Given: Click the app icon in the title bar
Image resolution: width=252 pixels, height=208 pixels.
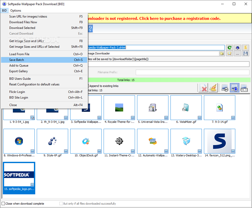Looking at the screenshot, I should click(4, 4).
